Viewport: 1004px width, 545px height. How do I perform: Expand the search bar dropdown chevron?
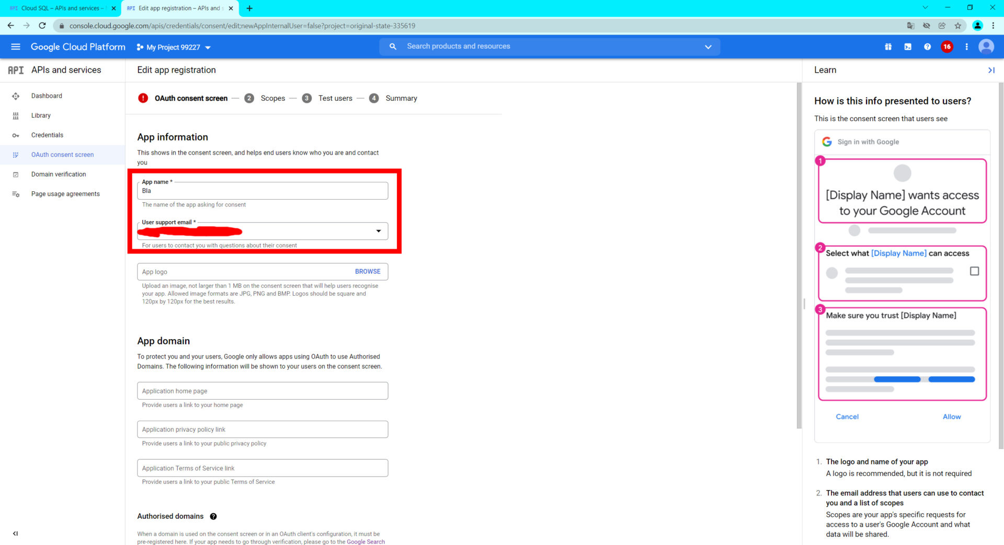tap(708, 47)
